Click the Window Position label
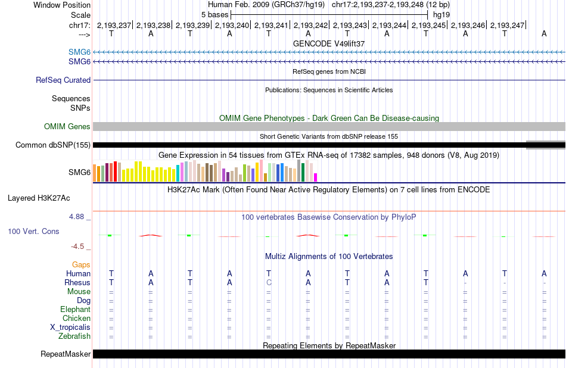 [x=62, y=5]
